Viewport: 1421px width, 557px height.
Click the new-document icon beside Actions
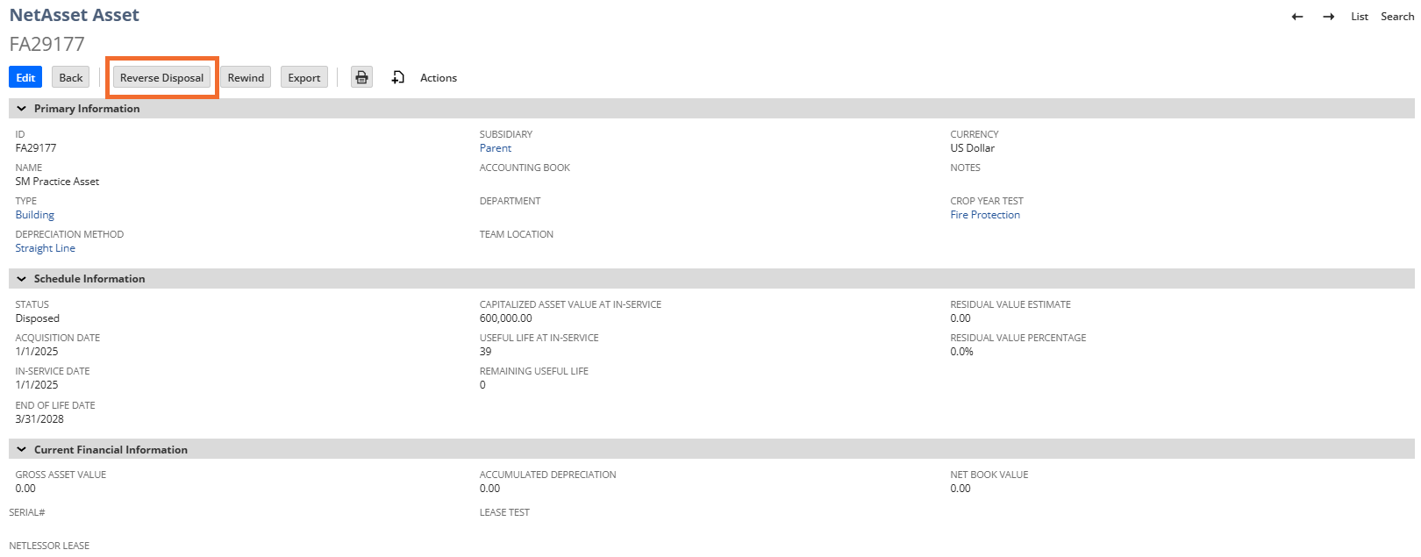(398, 77)
